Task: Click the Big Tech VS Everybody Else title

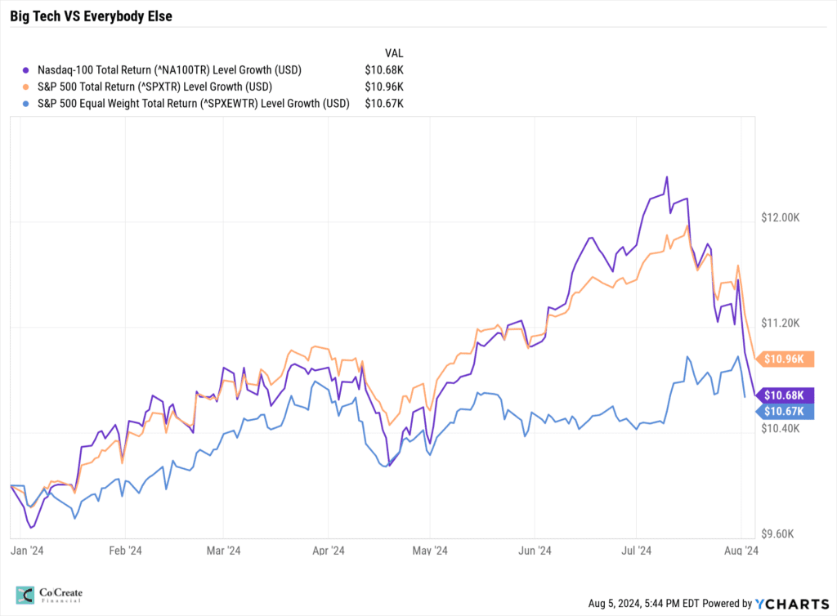Action: click(91, 16)
